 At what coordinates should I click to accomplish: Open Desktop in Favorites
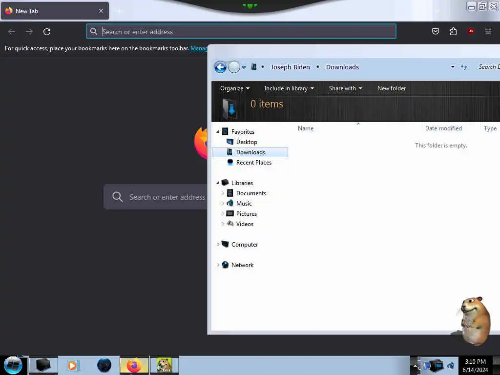click(247, 142)
